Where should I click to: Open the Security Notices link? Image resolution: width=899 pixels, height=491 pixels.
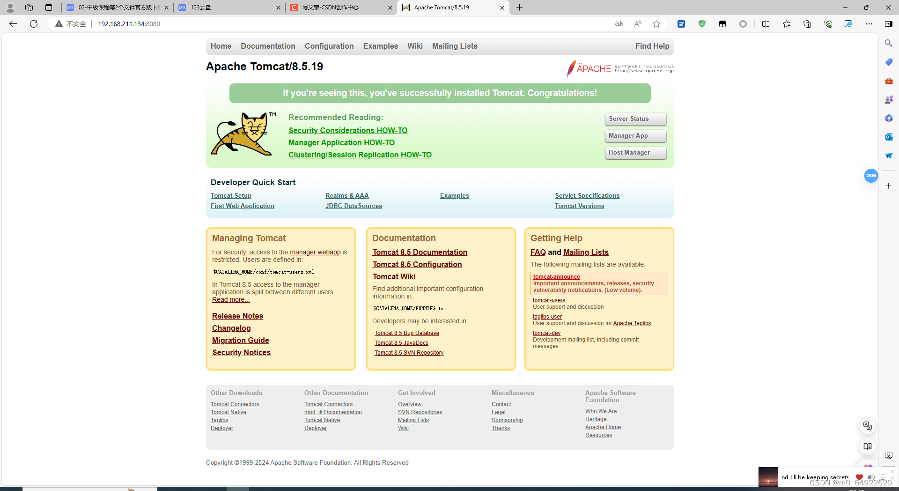(241, 352)
